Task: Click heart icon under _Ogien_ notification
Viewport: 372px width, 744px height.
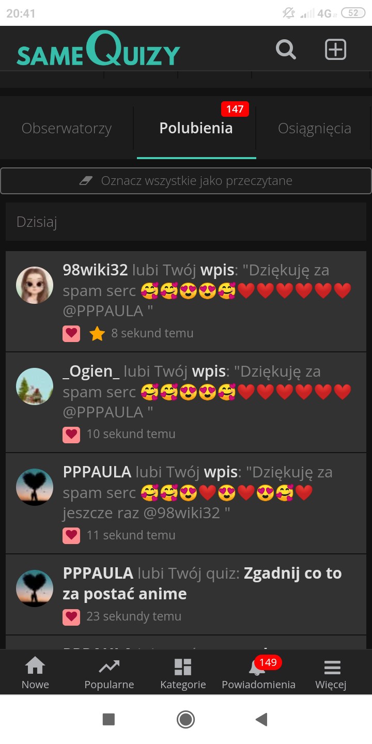Action: pos(71,435)
